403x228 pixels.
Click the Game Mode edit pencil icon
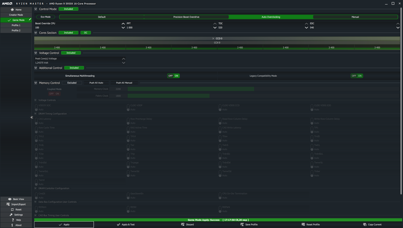30,19
